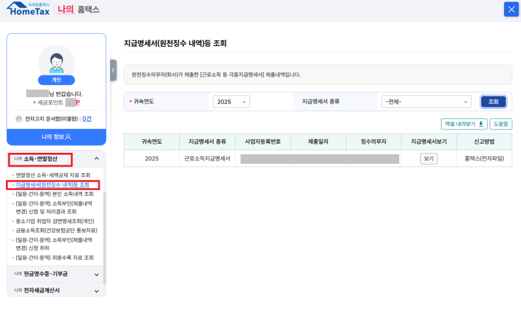
Task: Open the 귀속연도 2025 dropdown
Action: tap(231, 102)
